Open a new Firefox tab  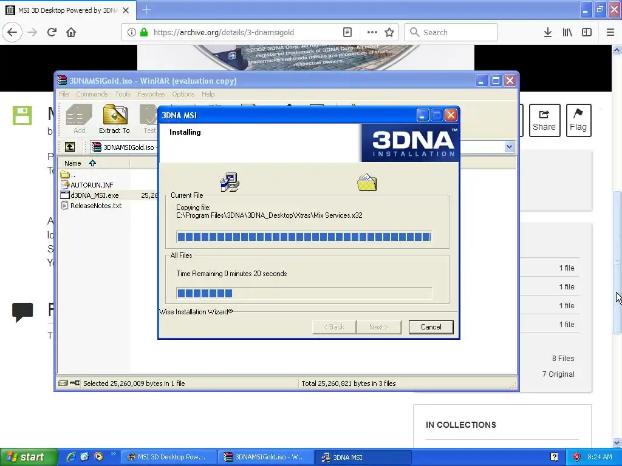point(146,10)
